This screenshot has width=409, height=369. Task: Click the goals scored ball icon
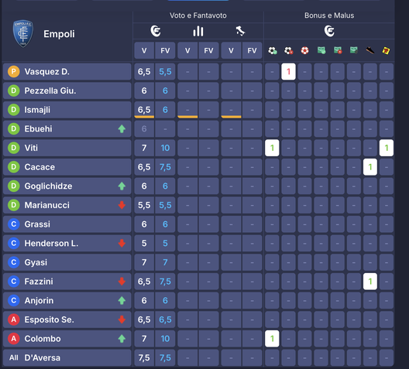[273, 50]
